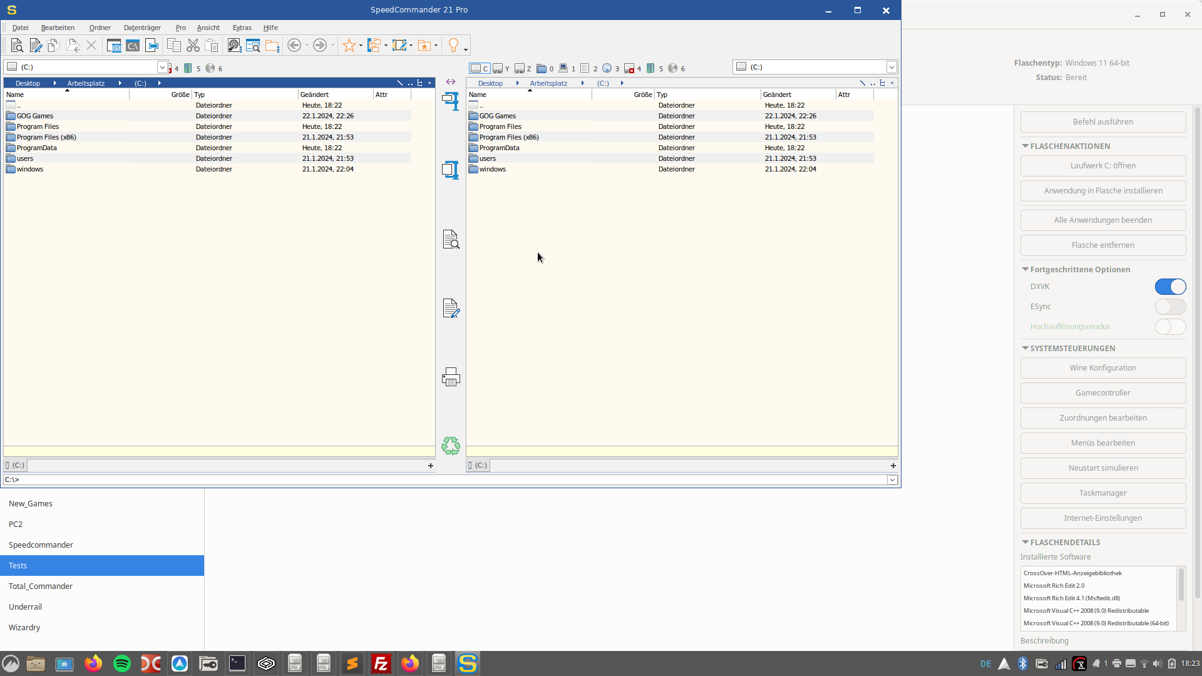
Task: Open the Extras menu
Action: 242,28
